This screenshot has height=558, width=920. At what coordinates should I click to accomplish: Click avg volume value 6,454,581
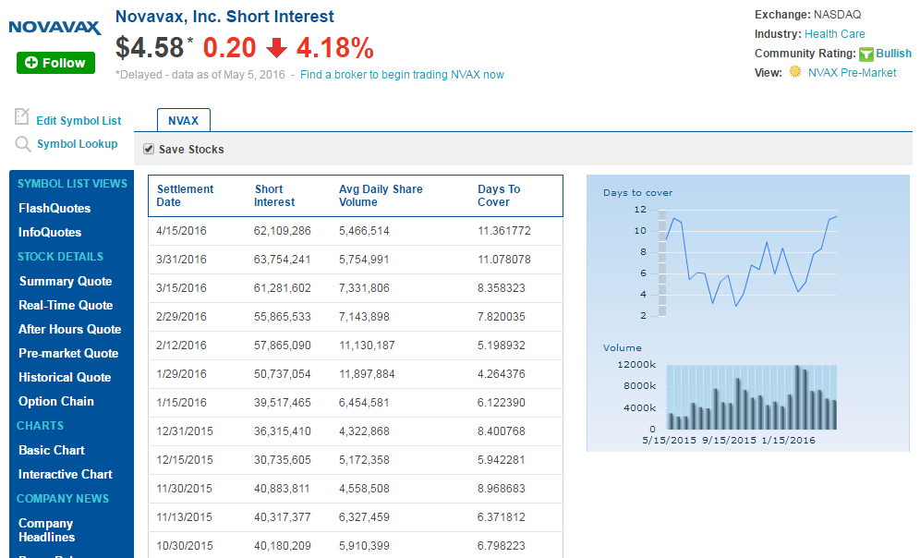pos(364,403)
